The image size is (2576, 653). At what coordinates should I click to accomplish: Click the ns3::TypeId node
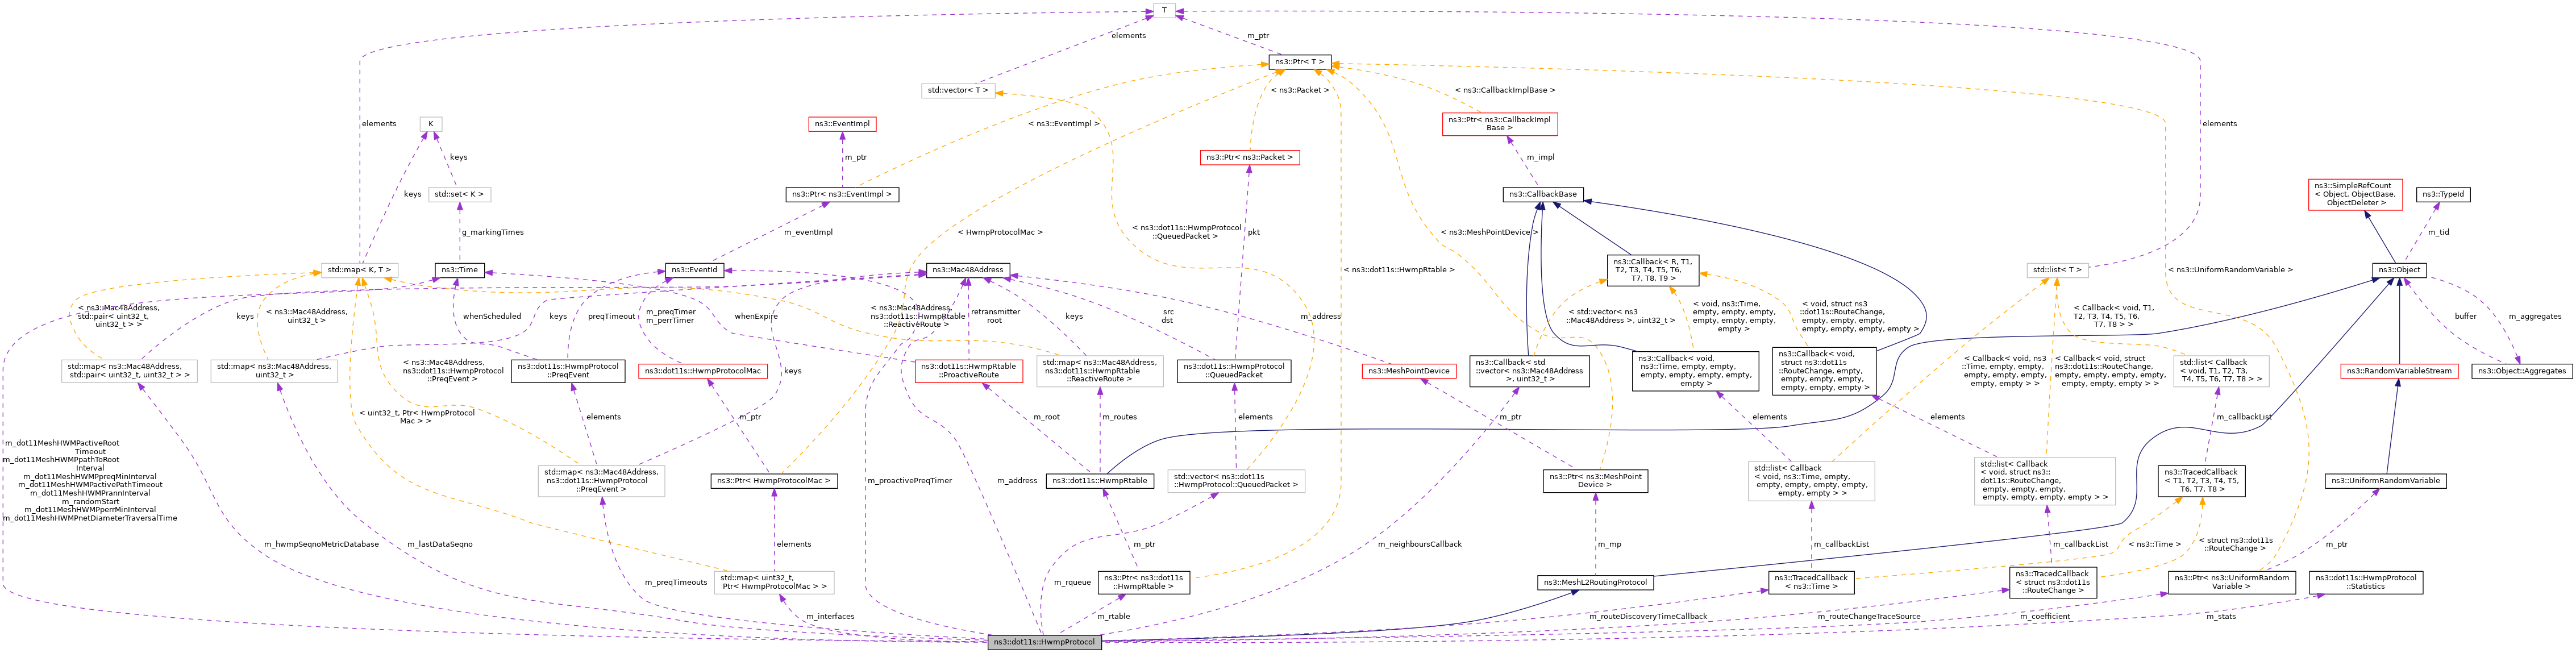tap(2442, 194)
